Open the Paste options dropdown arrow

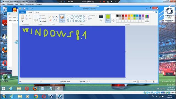(22, 21)
